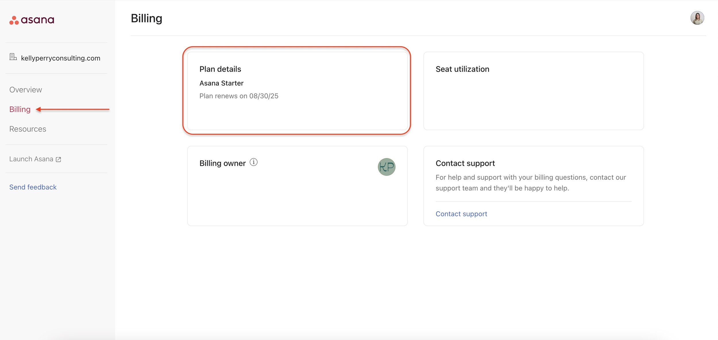Screen dimensions: 718x340
Task: Click the Billing owner heading
Action: 223,163
